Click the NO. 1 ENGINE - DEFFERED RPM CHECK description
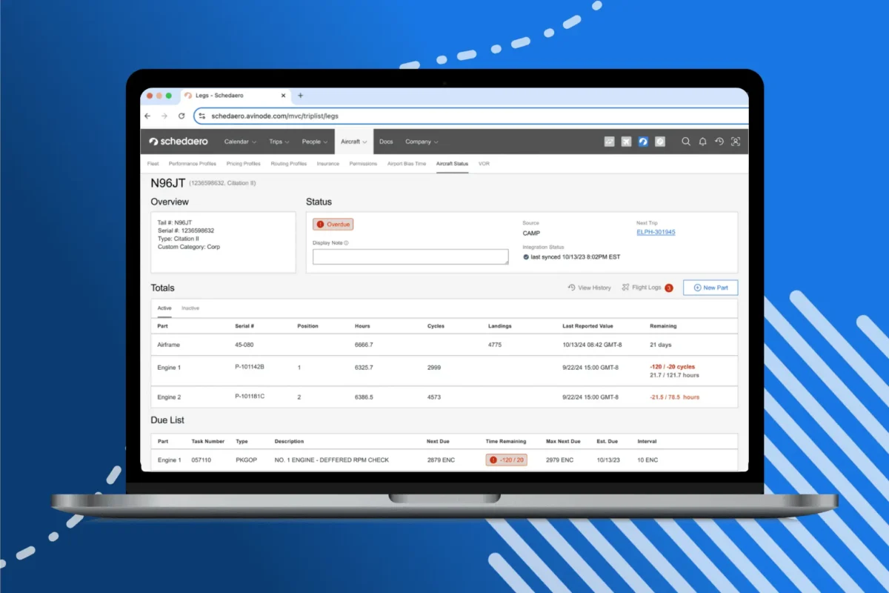889x593 pixels. [331, 460]
